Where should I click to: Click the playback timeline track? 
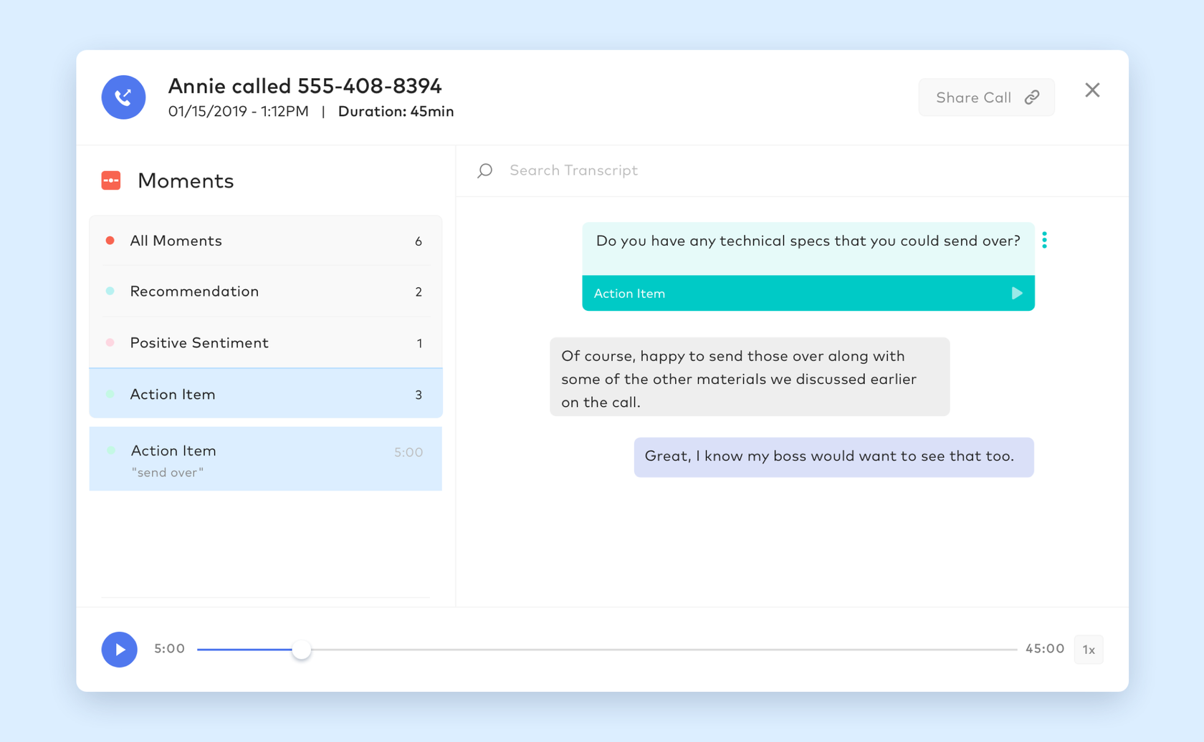click(x=607, y=650)
